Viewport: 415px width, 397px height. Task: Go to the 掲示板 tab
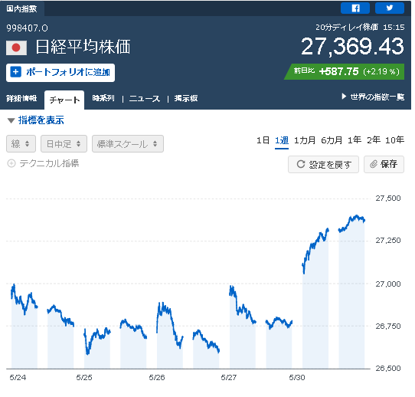(186, 99)
